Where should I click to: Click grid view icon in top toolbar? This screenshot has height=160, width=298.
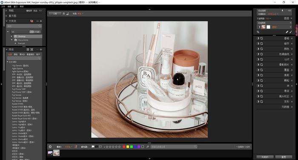[x=64, y=14]
